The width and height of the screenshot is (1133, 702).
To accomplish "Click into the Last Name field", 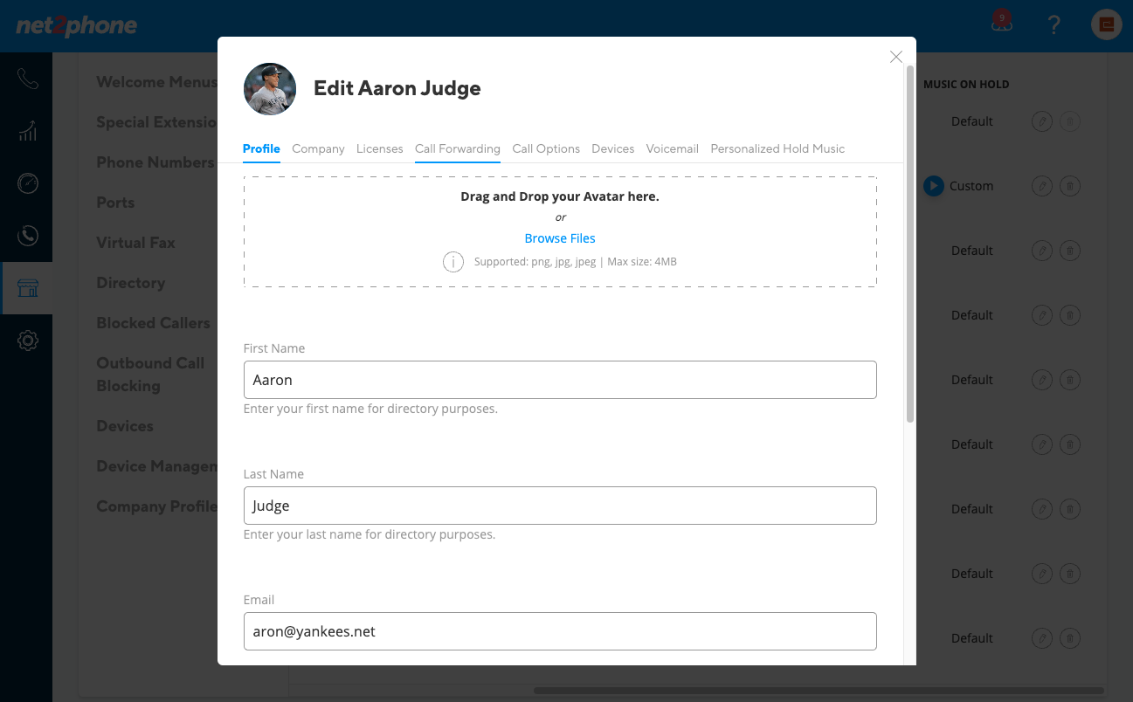I will point(560,506).
